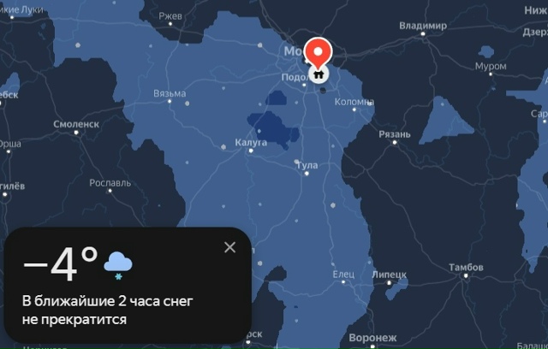Screen dimensions: 548x349
Task: Close the weather forecast card
Action: 230,247
